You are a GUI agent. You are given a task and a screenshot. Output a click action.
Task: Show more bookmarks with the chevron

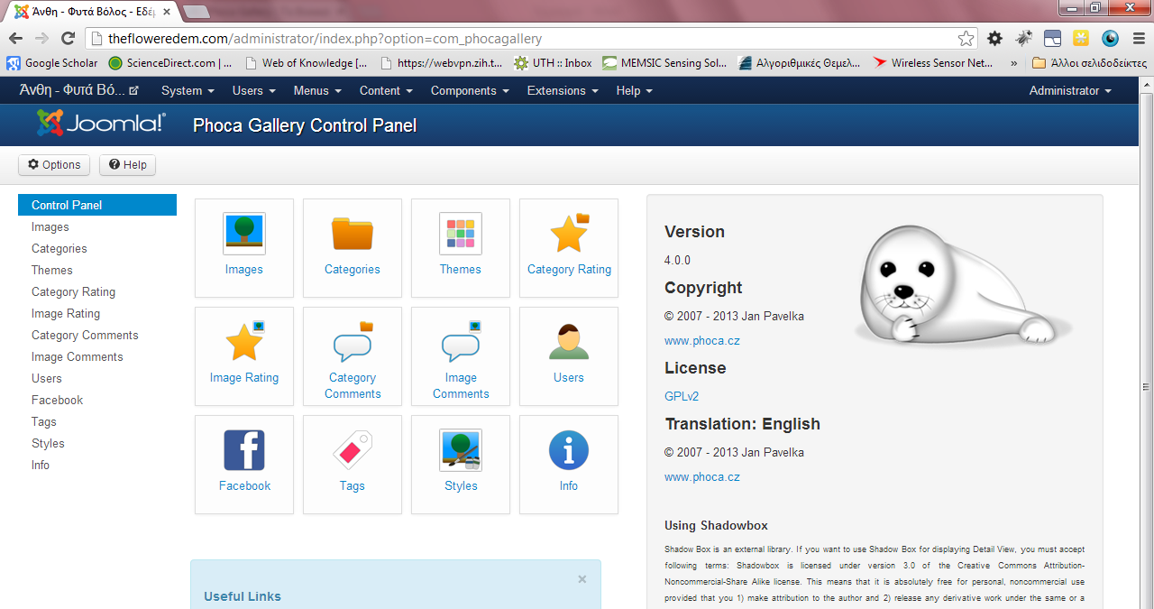(1013, 63)
